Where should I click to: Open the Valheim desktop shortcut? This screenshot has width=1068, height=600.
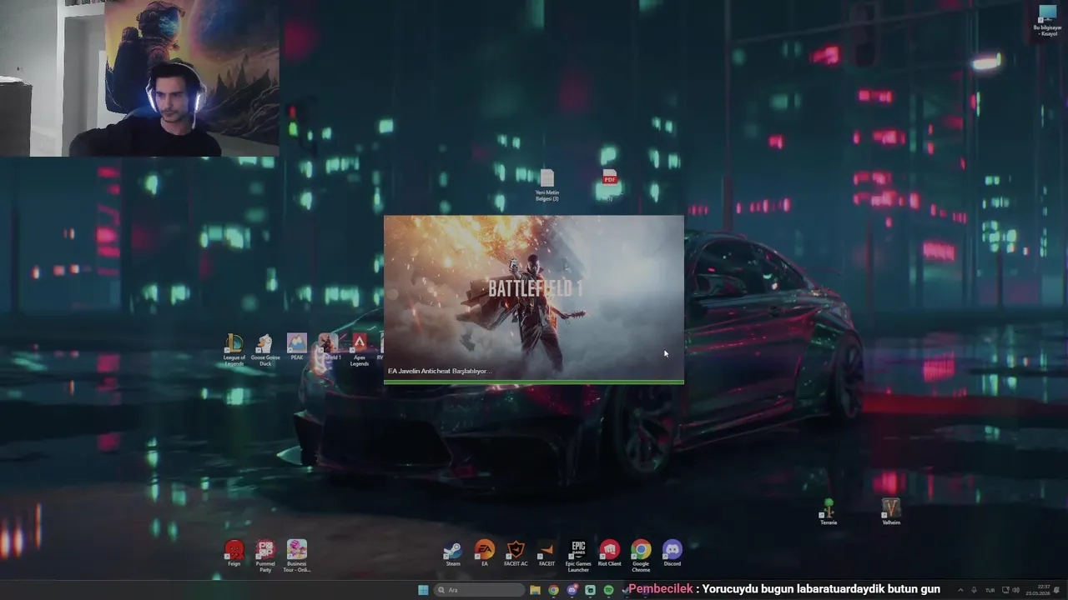[891, 512]
